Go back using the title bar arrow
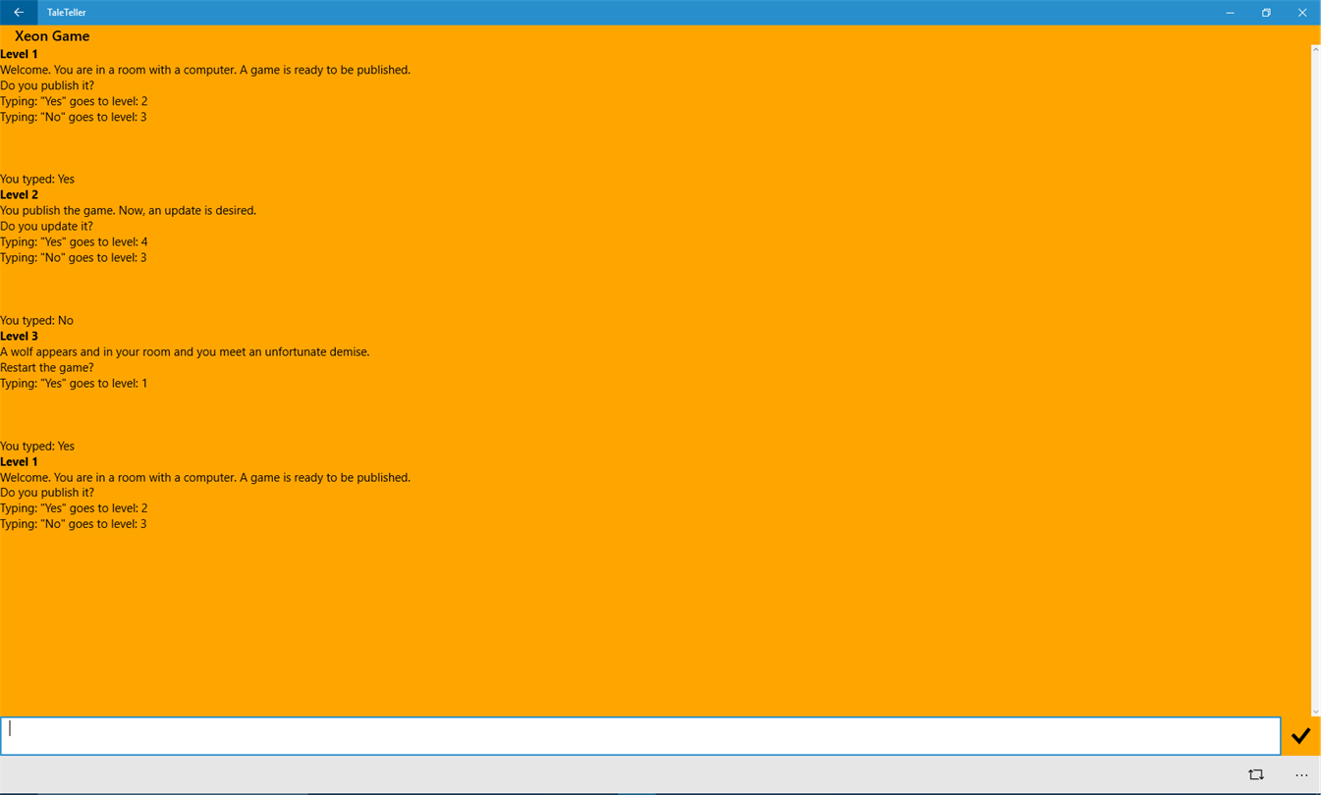The image size is (1321, 795). coord(19,13)
